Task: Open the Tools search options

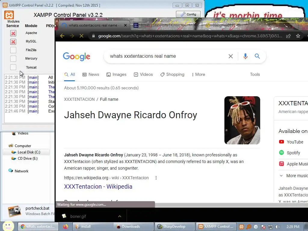Action: (x=255, y=75)
